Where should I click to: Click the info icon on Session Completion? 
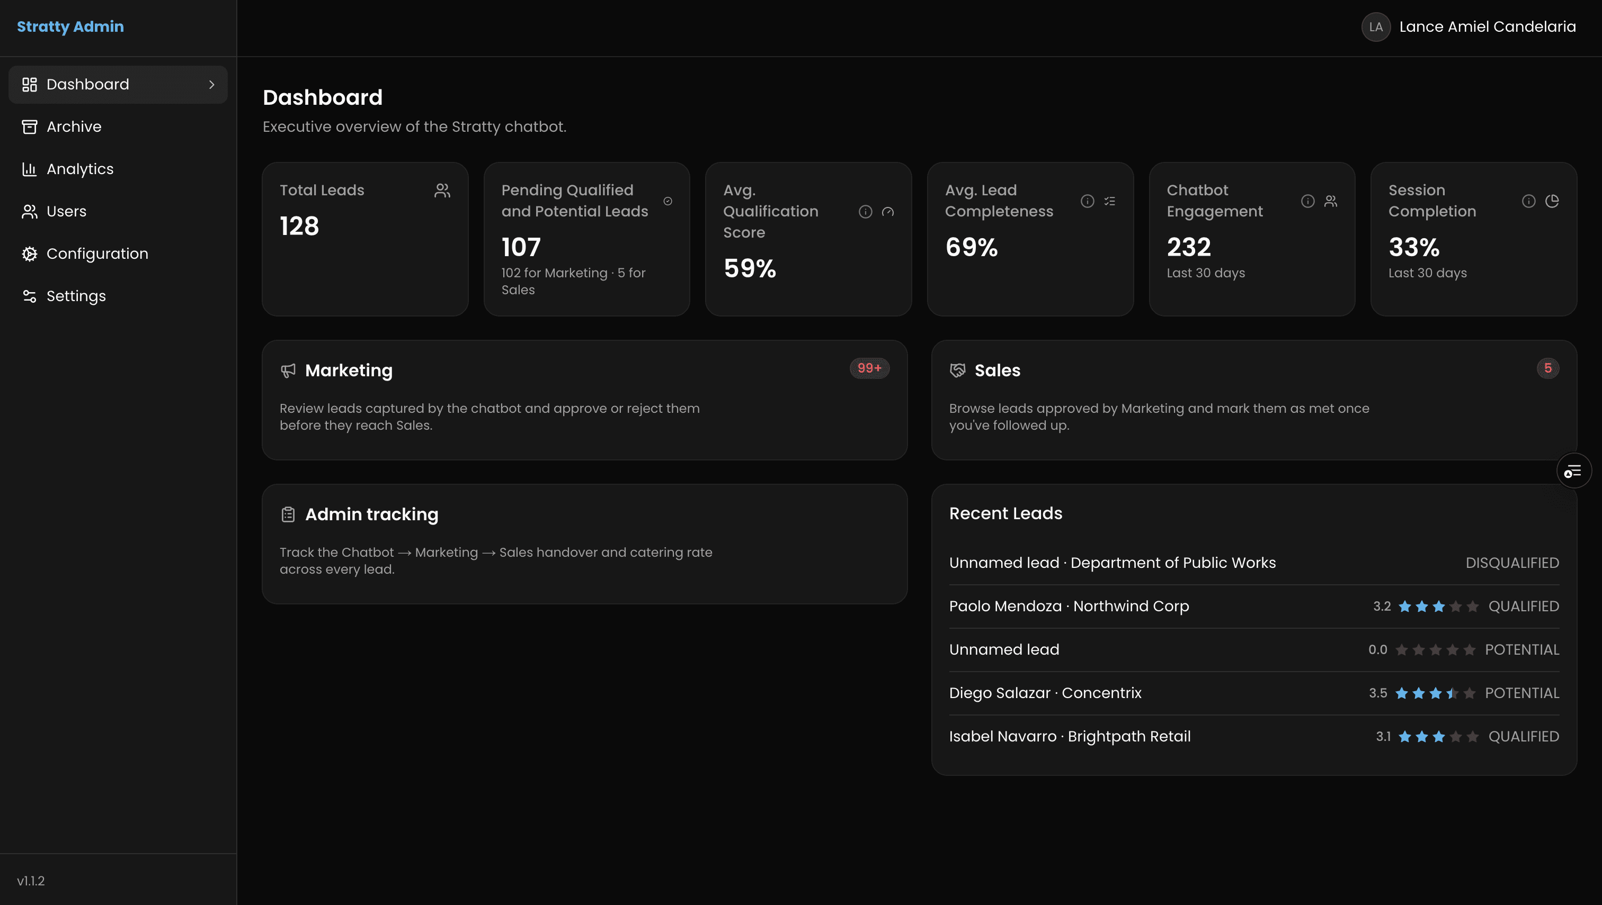click(1528, 201)
